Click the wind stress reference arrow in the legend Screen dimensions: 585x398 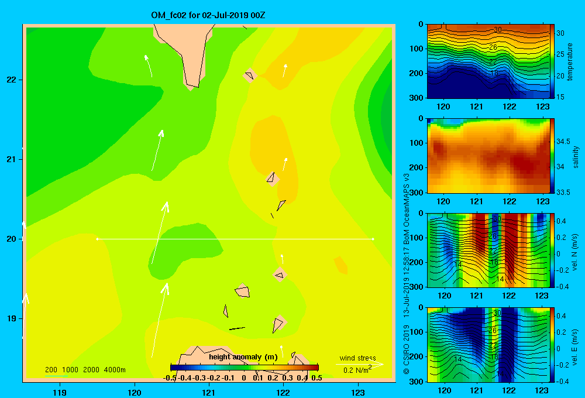[360, 364]
